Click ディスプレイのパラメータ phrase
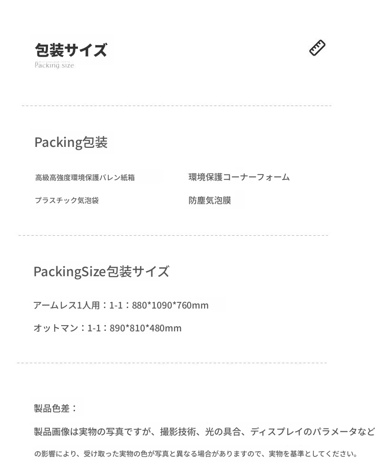Image resolution: width=375 pixels, height=474 pixels. (x=303, y=432)
